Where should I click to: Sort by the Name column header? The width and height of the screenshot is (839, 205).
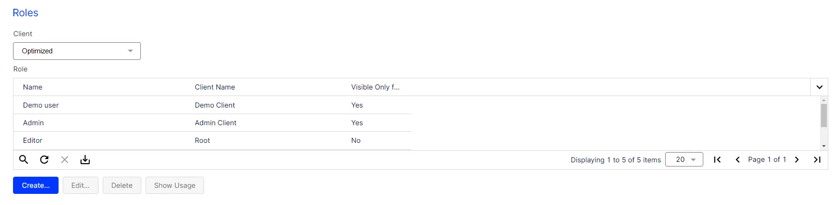tap(33, 87)
